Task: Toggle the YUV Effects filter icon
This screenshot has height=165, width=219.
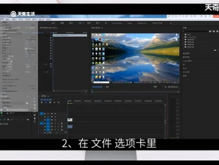Action: click(x=217, y=31)
